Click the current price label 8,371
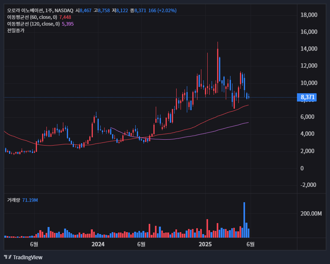330x264 pixels. coord(307,97)
